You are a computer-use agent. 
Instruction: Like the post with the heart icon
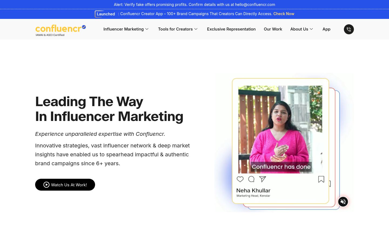(x=240, y=179)
